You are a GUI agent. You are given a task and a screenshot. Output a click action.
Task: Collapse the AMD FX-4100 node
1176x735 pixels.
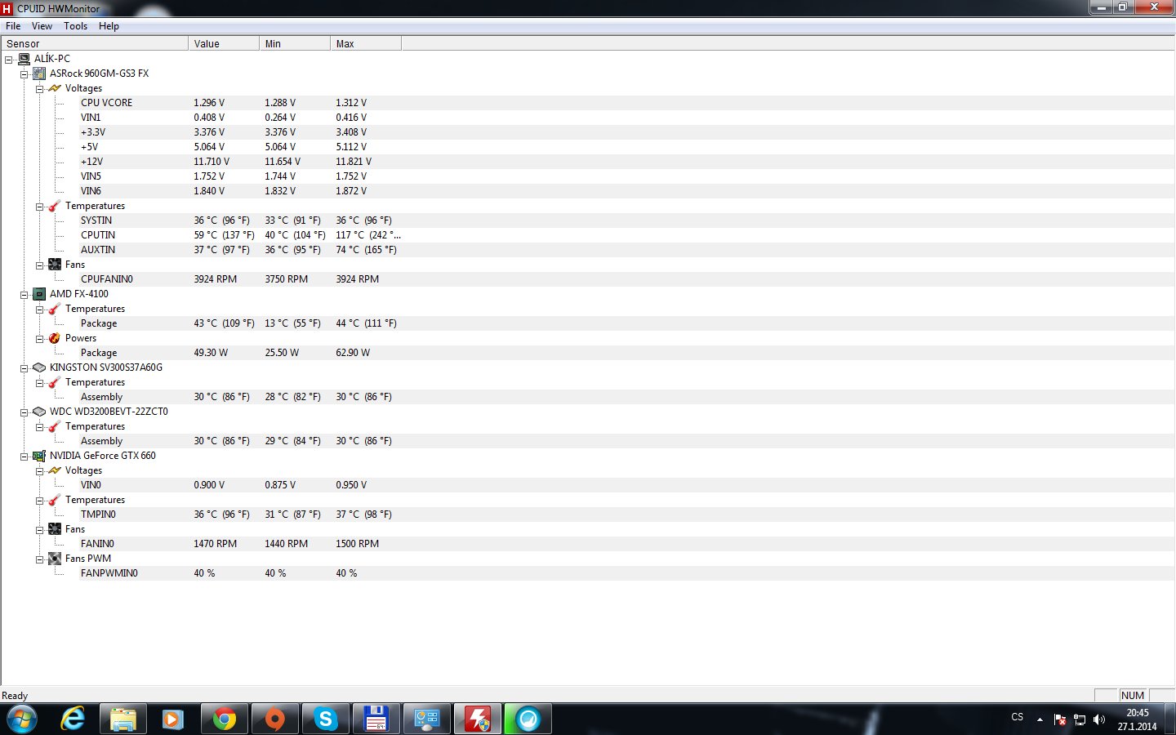(24, 295)
